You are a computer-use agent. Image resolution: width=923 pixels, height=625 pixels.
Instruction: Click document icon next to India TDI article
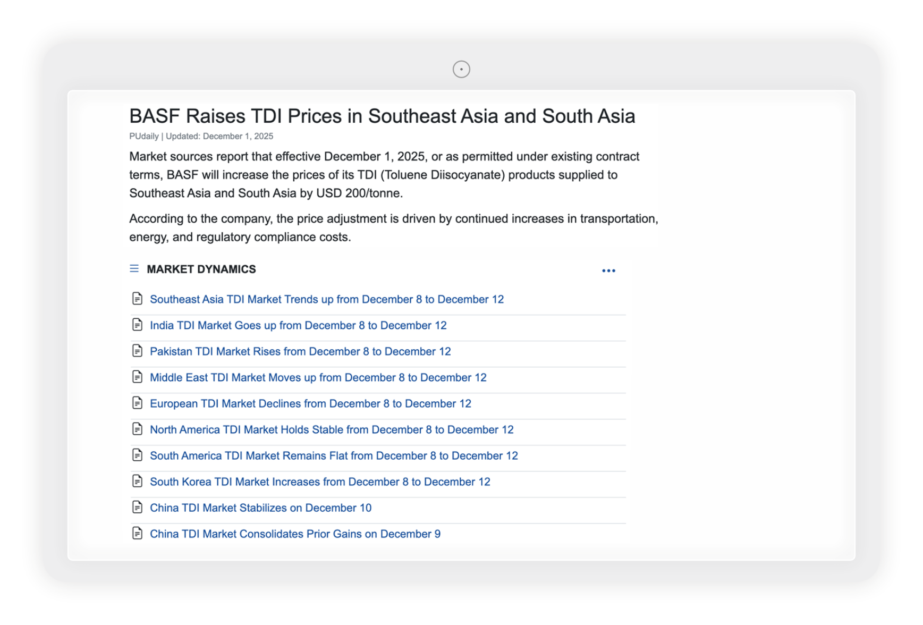pyautogui.click(x=138, y=325)
